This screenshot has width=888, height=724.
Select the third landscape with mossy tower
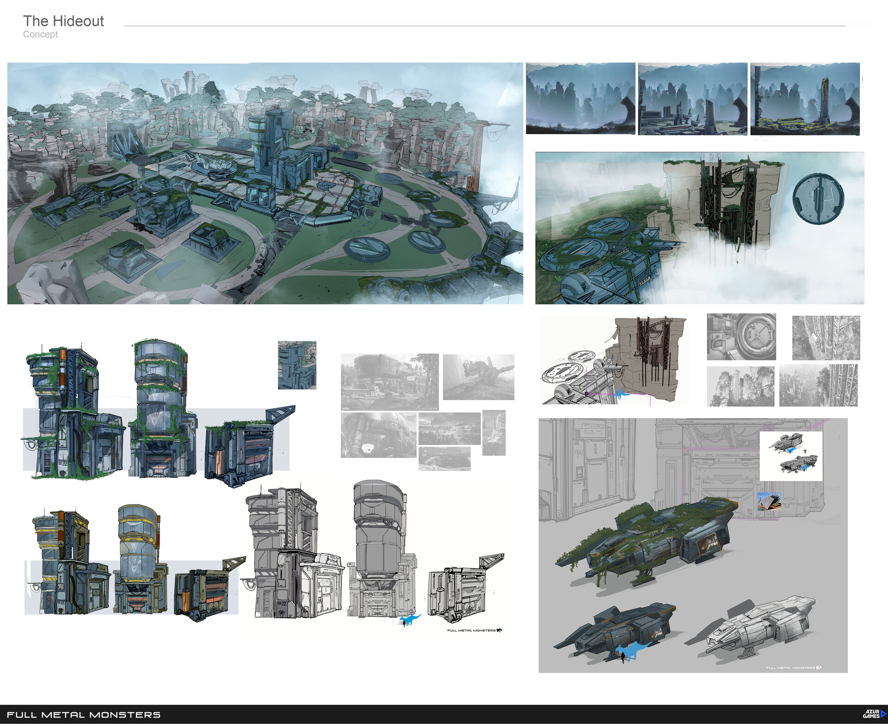click(x=805, y=98)
